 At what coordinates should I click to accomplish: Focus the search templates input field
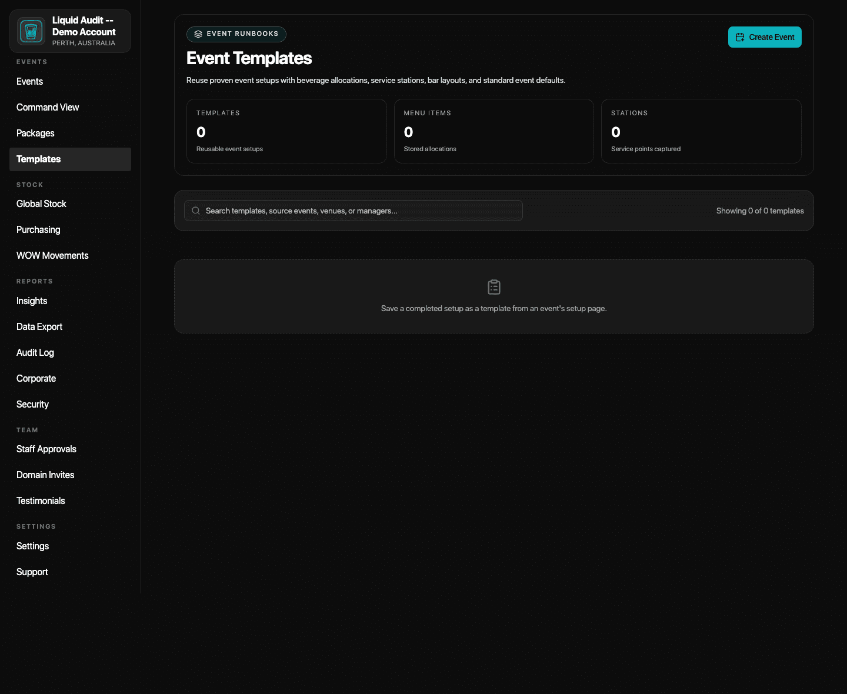[354, 211]
